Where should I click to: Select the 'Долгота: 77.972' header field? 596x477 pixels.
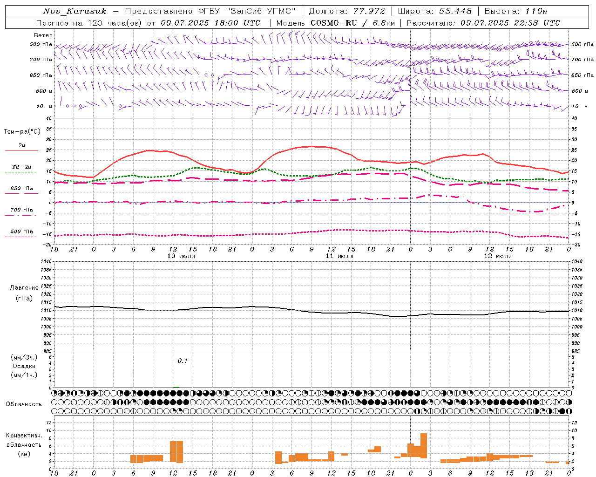tap(347, 11)
